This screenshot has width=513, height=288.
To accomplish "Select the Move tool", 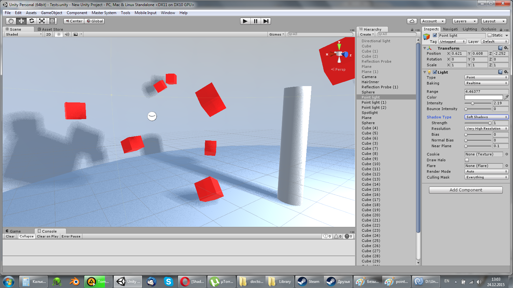I will [x=21, y=21].
